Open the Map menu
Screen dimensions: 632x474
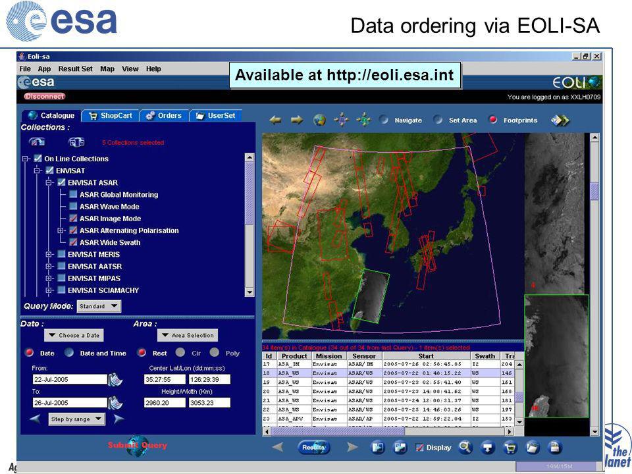pyautogui.click(x=107, y=69)
